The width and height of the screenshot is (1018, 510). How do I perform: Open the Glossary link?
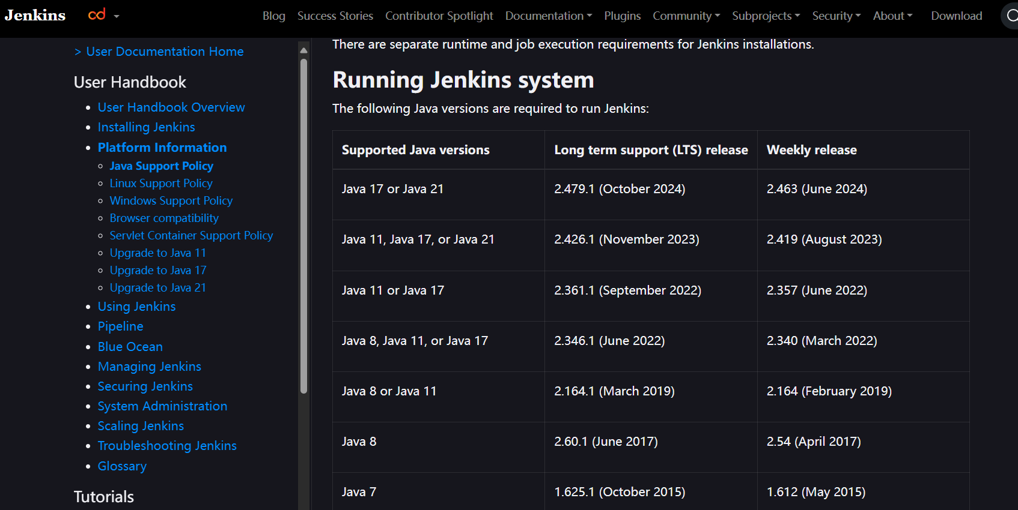[x=123, y=466]
